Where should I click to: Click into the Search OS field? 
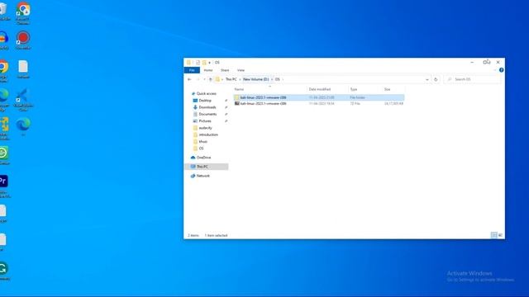coord(472,79)
